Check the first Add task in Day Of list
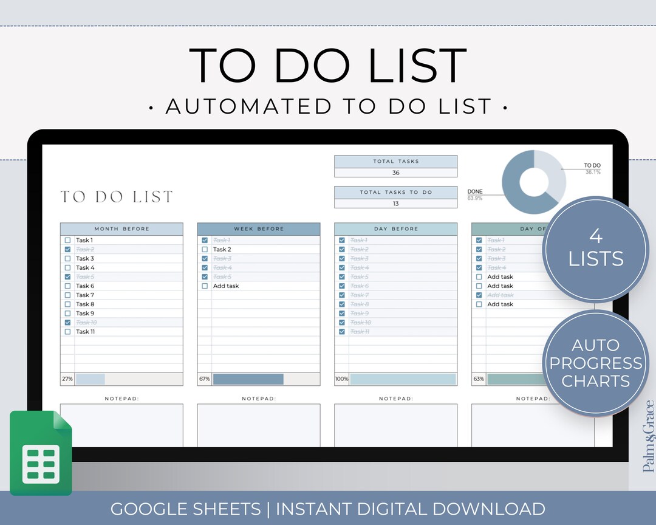Image resolution: width=656 pixels, height=525 pixels. (478, 276)
